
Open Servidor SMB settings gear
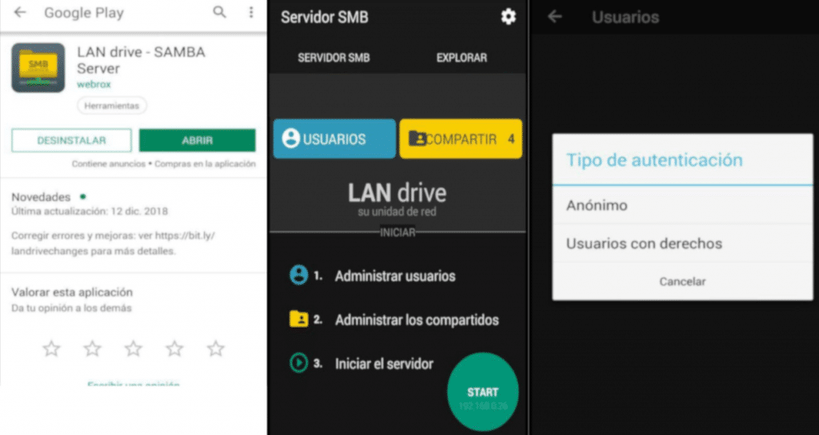508,17
